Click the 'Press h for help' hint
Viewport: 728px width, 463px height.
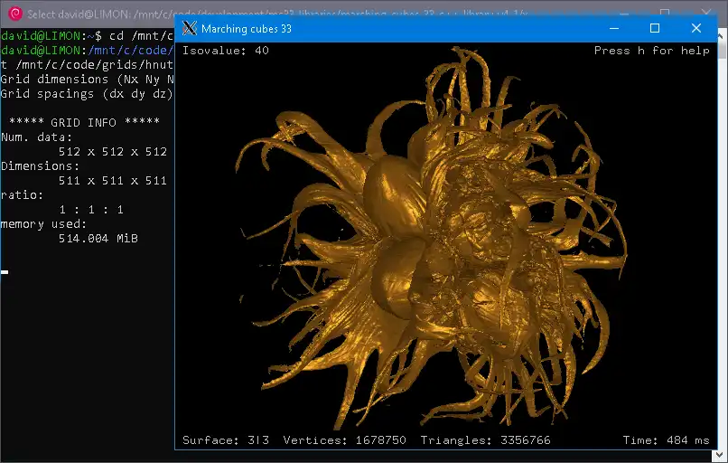(651, 51)
